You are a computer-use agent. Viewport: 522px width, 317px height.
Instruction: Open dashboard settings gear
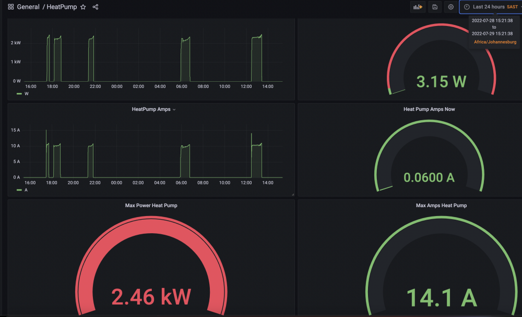click(x=451, y=7)
